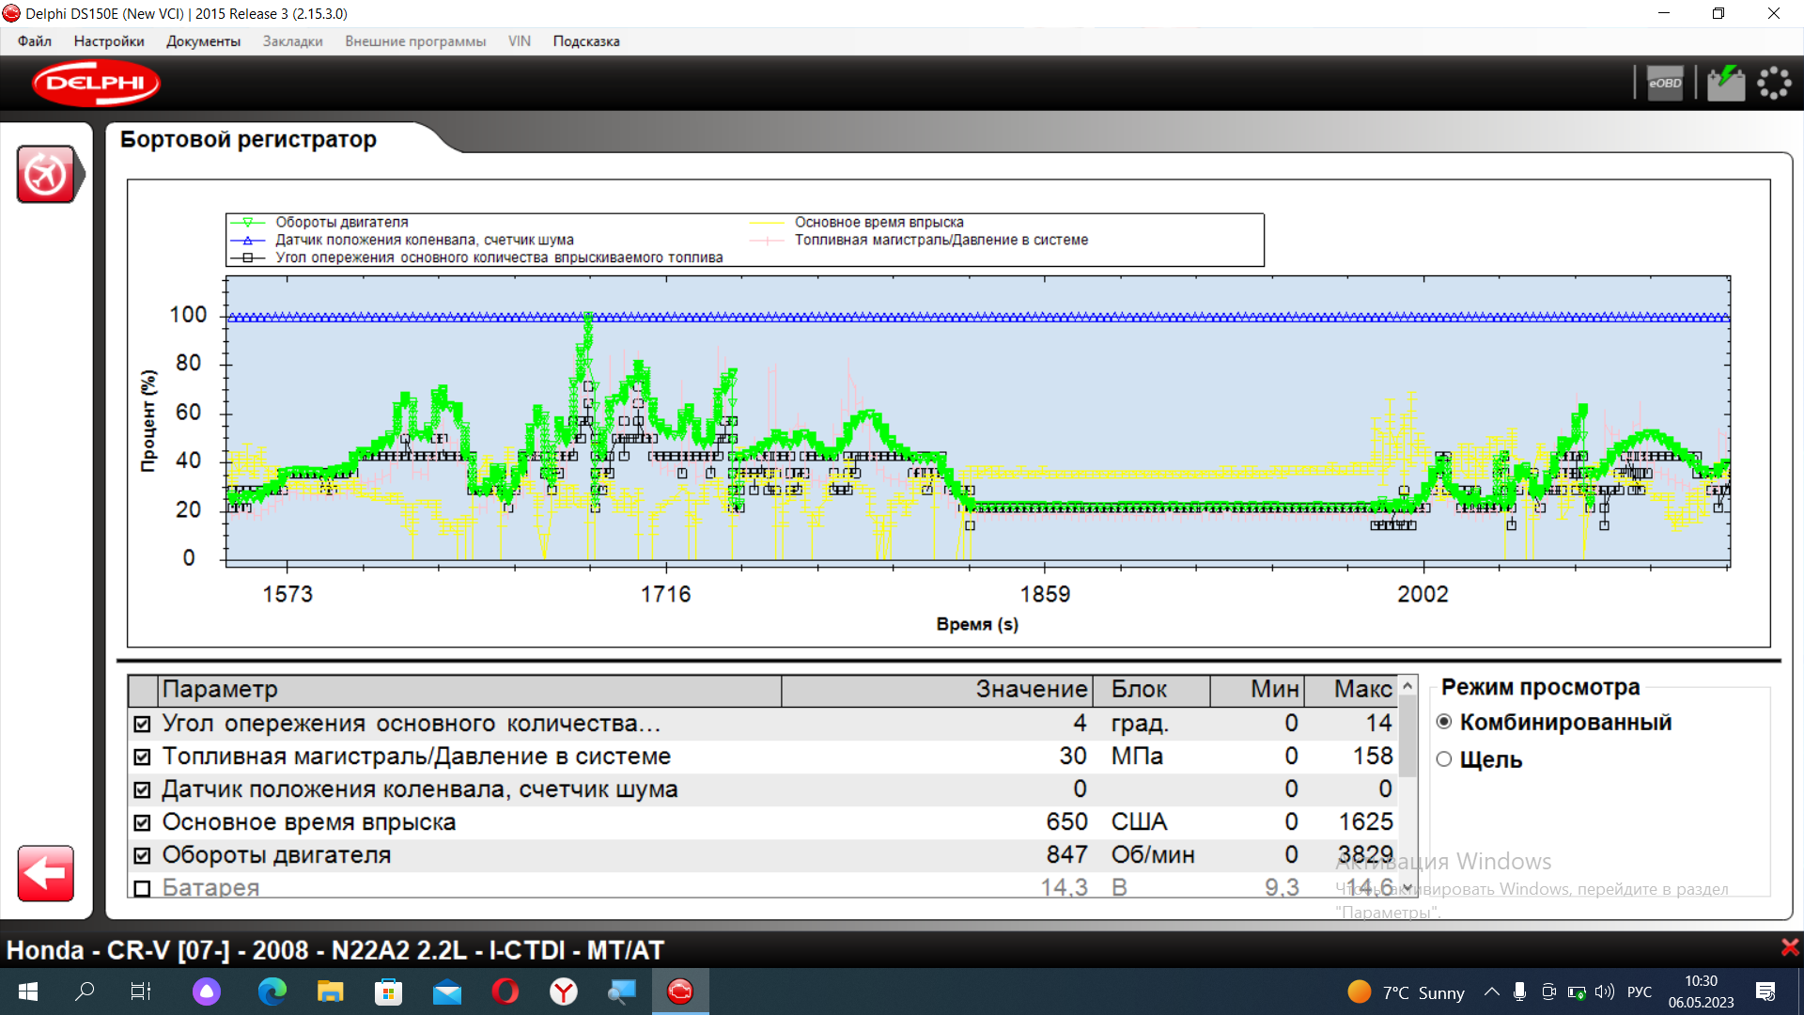
Task: Open Opera browser from taskbar
Action: [505, 992]
